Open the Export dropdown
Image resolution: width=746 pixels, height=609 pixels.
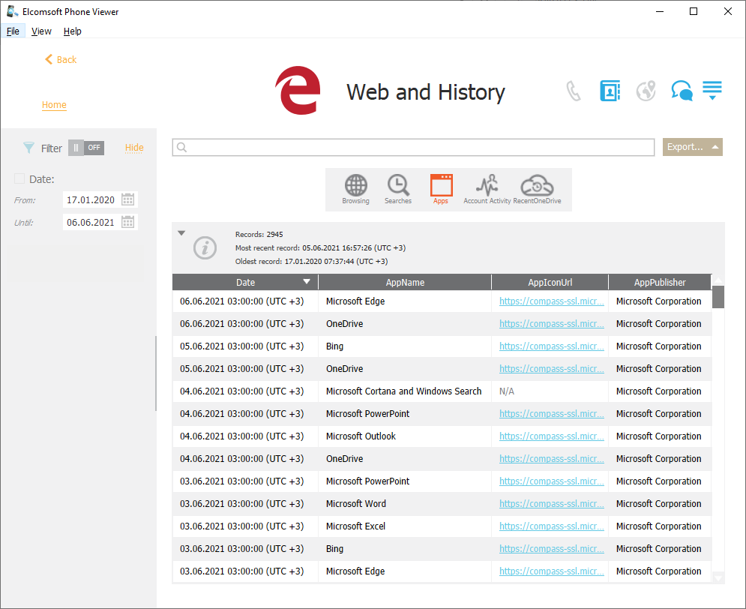(692, 147)
